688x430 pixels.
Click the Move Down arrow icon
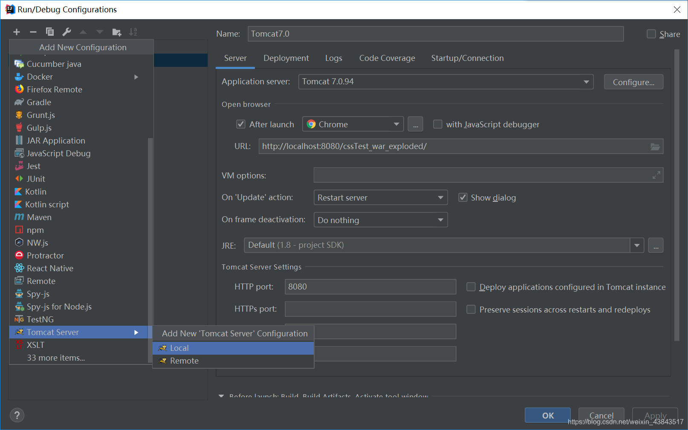(100, 32)
